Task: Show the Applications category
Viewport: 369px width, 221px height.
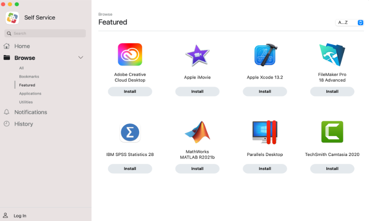Action: pos(30,94)
